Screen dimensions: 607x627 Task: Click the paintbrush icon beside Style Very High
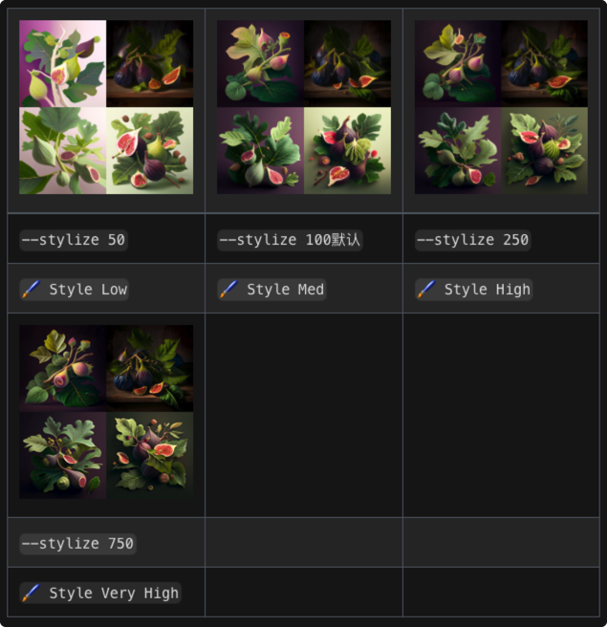[x=32, y=593]
